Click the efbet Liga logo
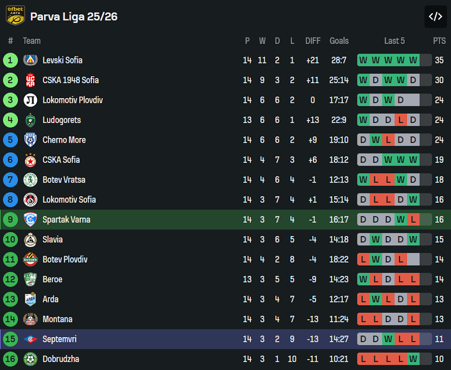451x370 pixels. [15, 16]
